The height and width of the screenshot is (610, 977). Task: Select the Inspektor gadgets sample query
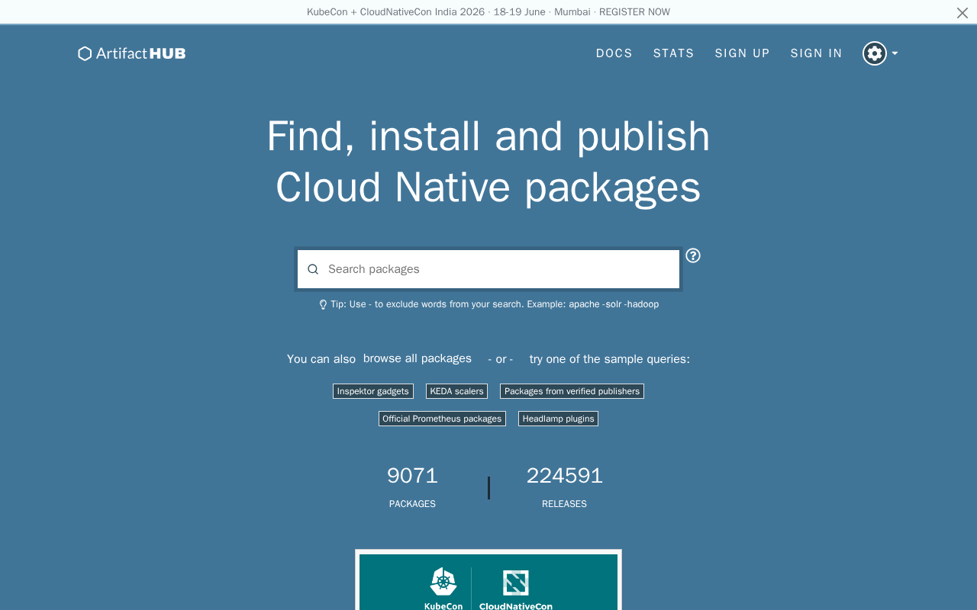[373, 391]
